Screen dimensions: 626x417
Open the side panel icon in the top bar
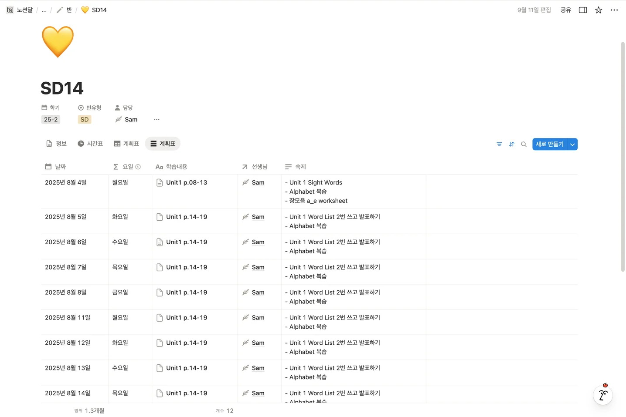tap(583, 10)
